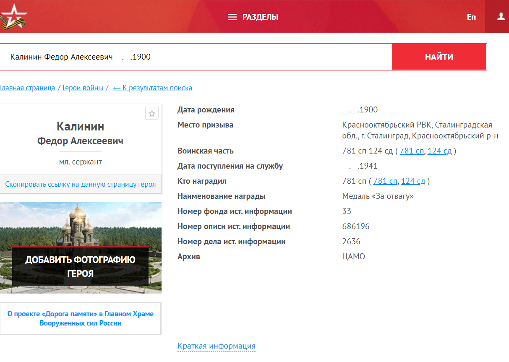
Task: Go to Главная страница breadcrumb
Action: [x=27, y=88]
